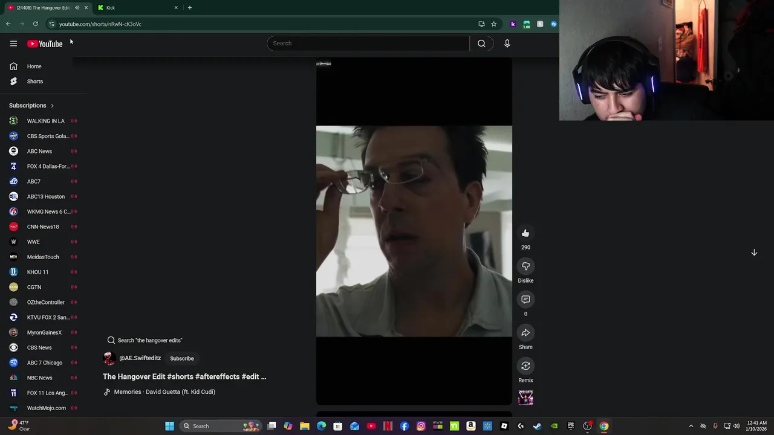Open the Remix option
Image resolution: width=774 pixels, height=435 pixels.
(525, 366)
